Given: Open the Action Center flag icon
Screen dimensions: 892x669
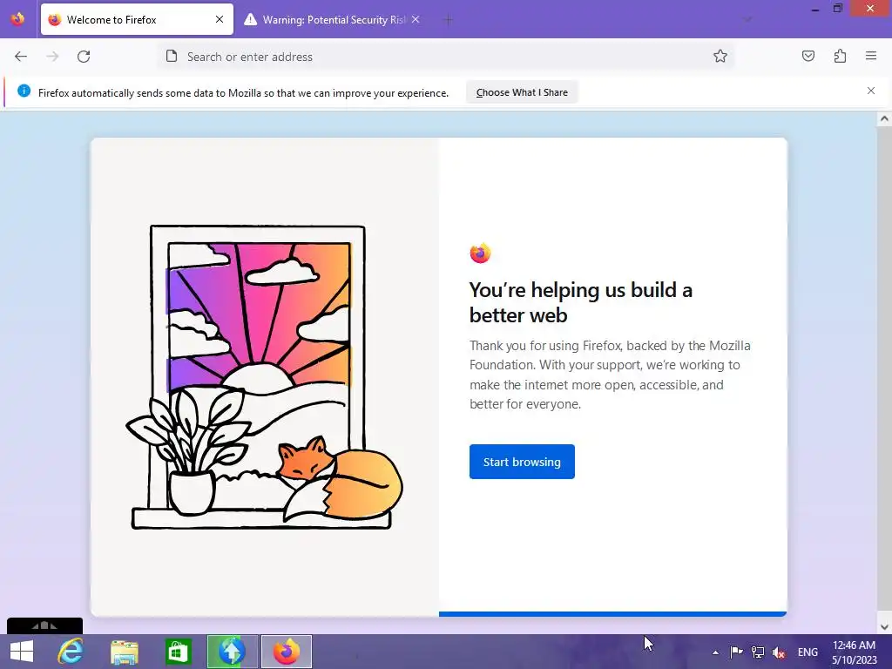Looking at the screenshot, I should click(x=736, y=652).
